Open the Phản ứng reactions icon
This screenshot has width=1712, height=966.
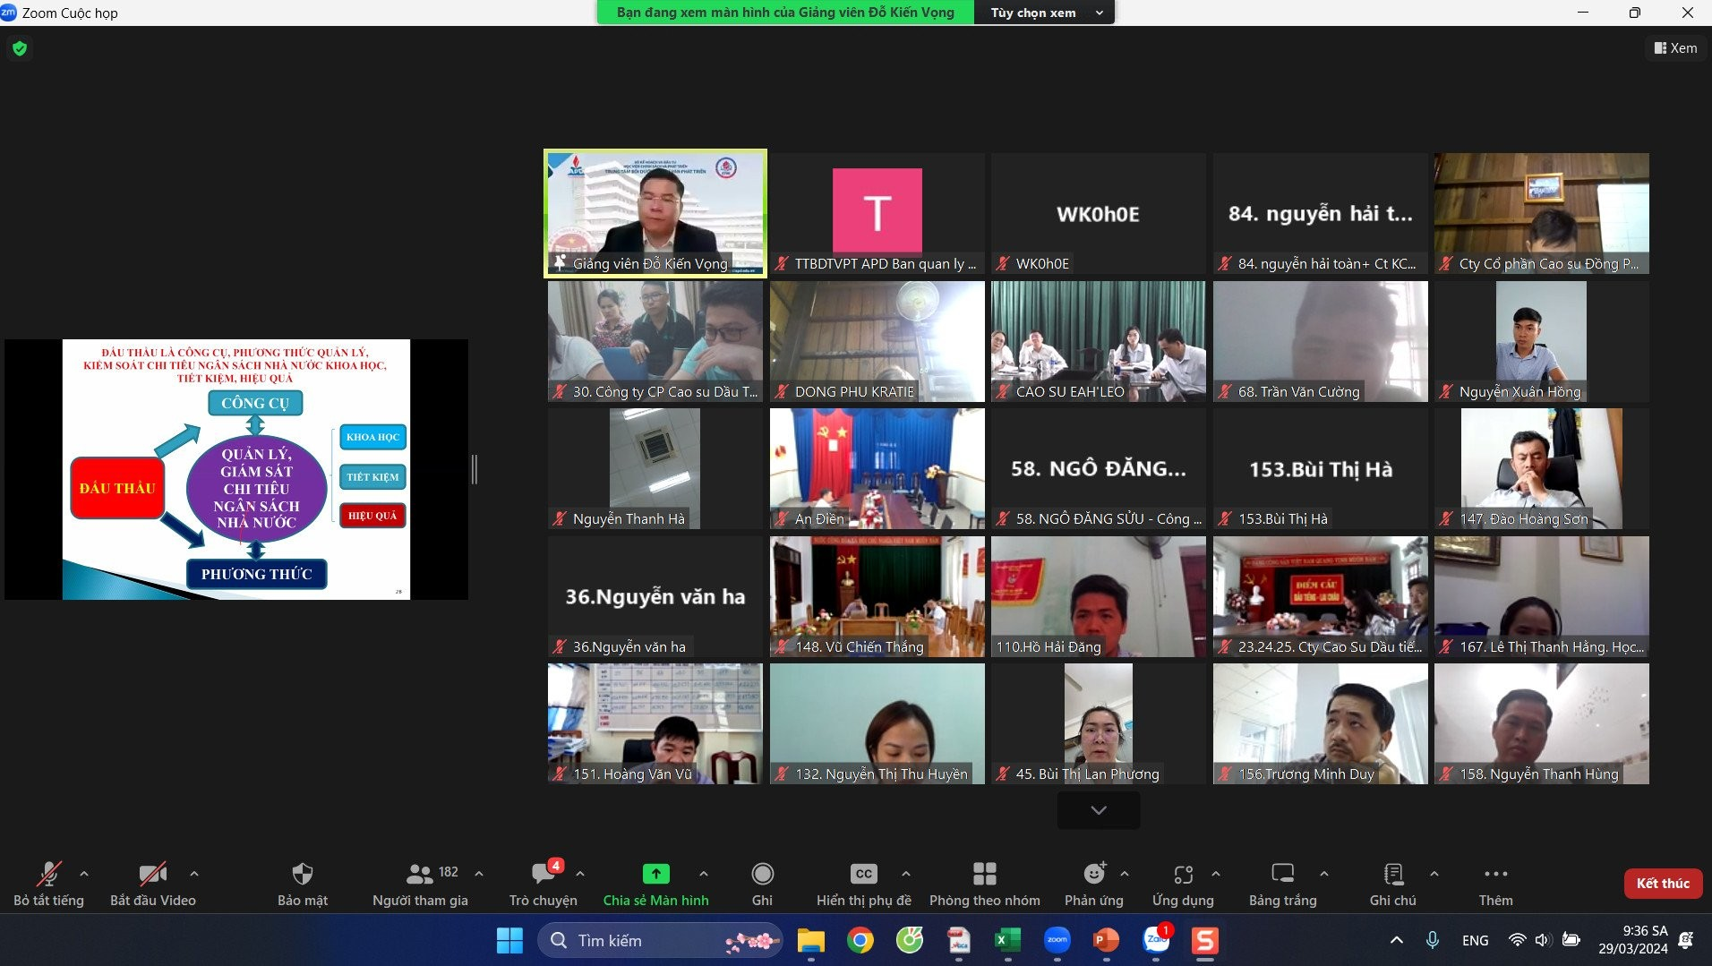1093,875
